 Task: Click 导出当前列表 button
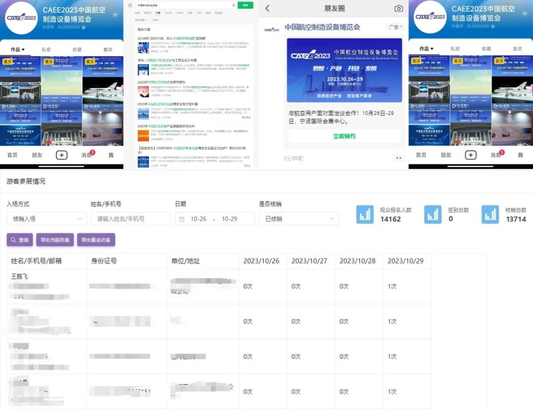click(55, 240)
